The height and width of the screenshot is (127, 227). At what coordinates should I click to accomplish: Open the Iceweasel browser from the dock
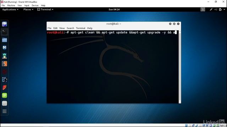pyautogui.click(x=5, y=24)
